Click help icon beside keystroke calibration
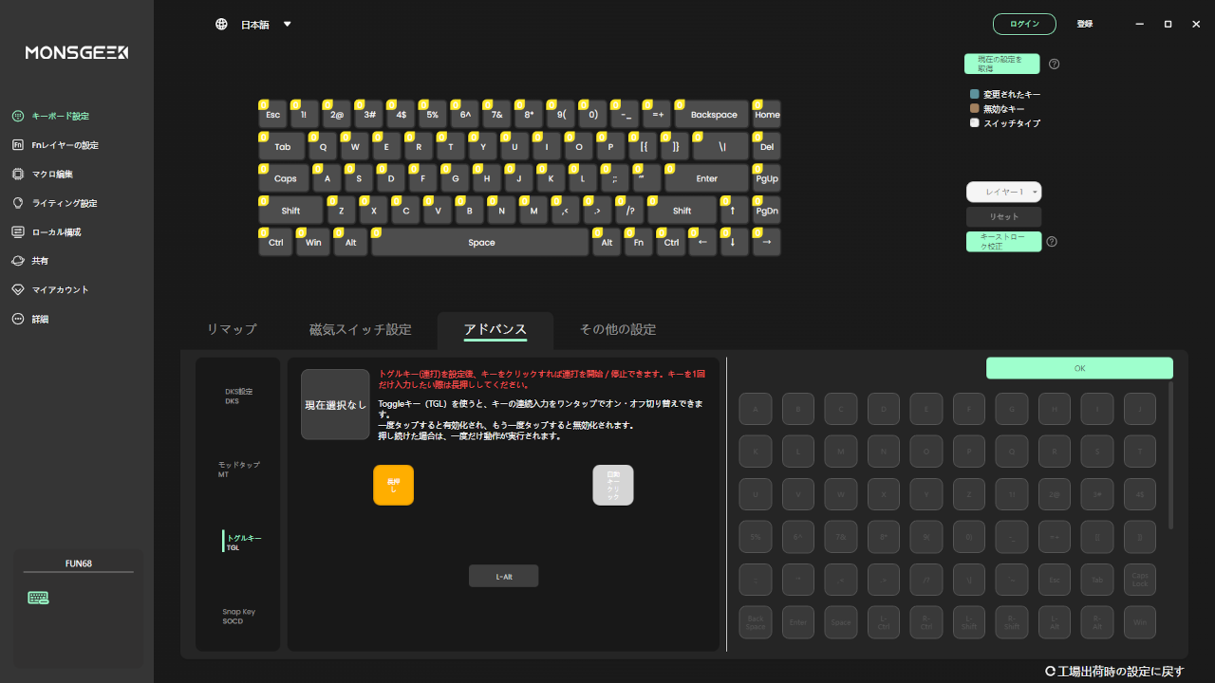This screenshot has height=683, width=1215. (1052, 242)
